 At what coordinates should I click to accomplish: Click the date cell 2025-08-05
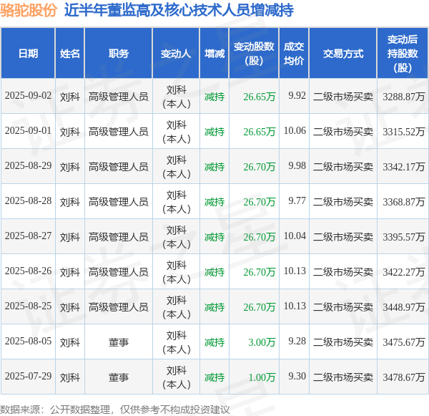28,342
